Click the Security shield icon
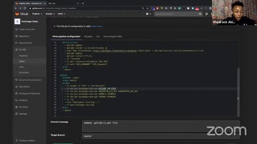 [16, 80]
